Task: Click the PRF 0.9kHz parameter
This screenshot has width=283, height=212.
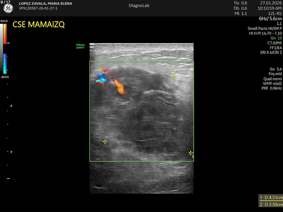Action: tap(271, 88)
